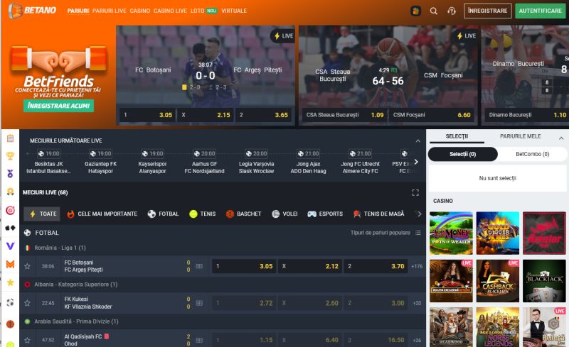Bet CSA Steaua București at 1.09
569x347 pixels.
pos(344,115)
